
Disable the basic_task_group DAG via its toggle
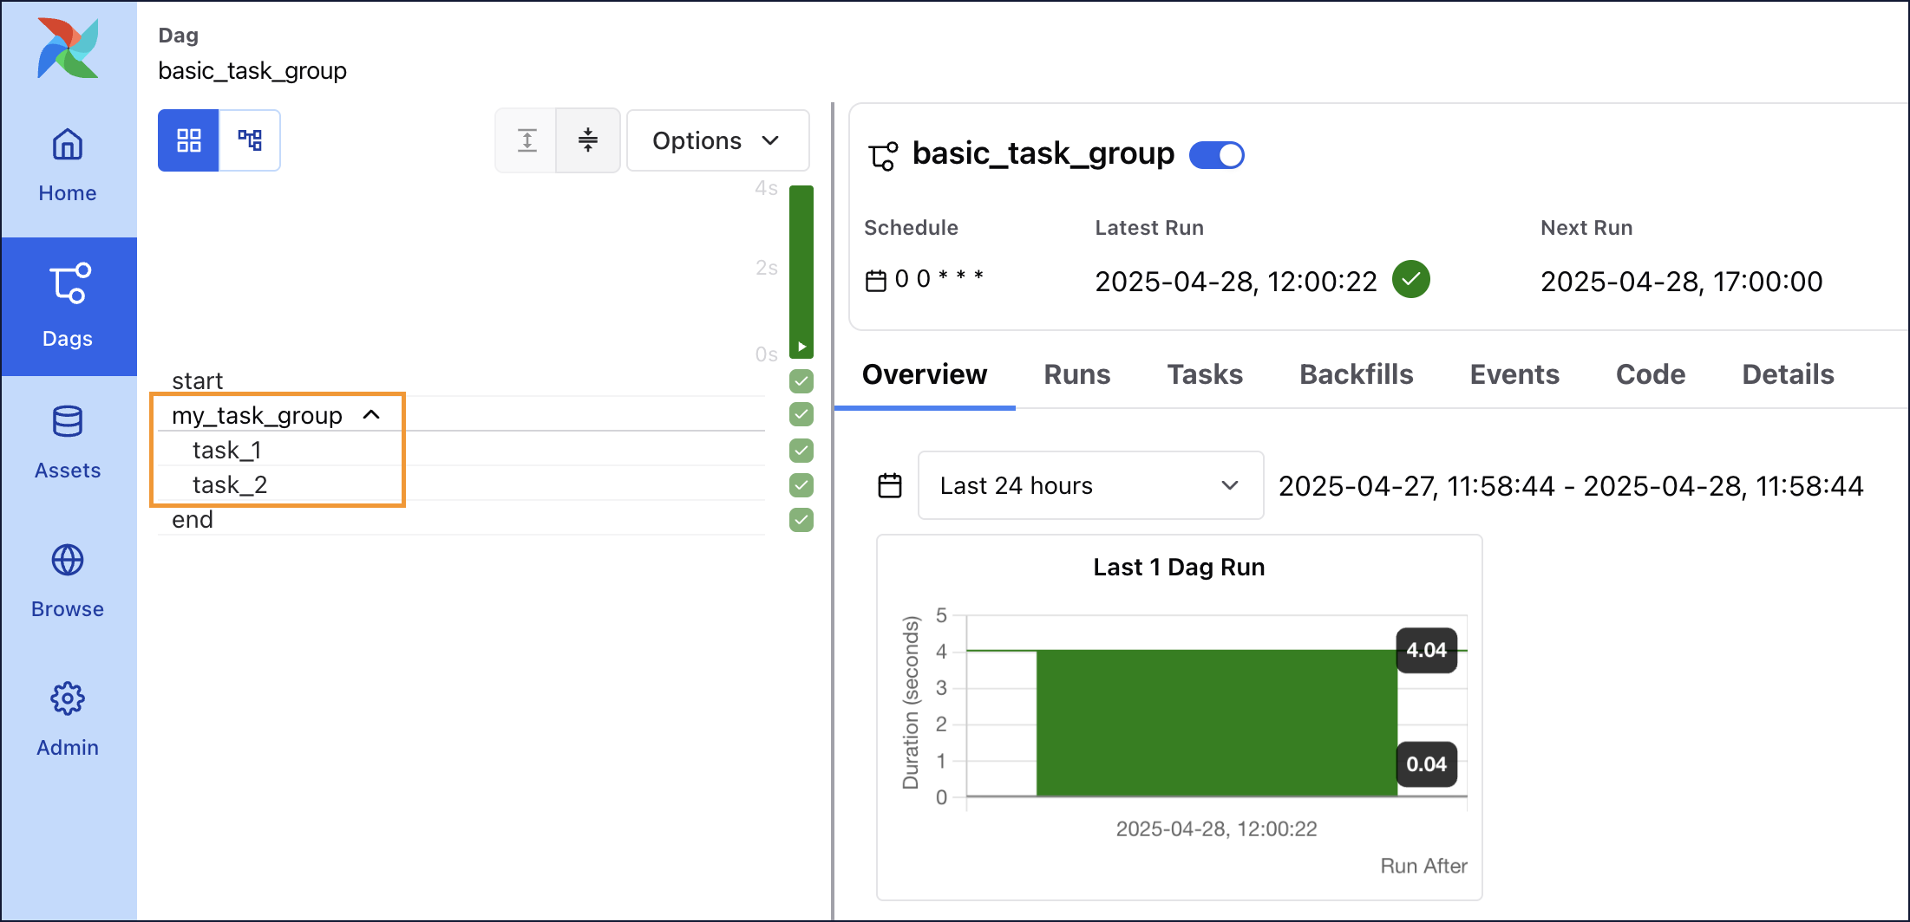click(1216, 154)
